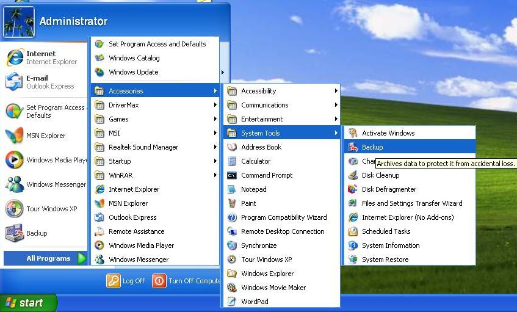Start Windows Media Player from left column

(45, 160)
